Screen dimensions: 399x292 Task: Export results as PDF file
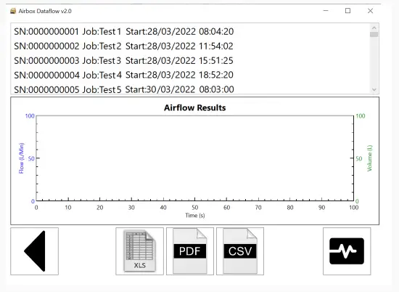pos(190,251)
